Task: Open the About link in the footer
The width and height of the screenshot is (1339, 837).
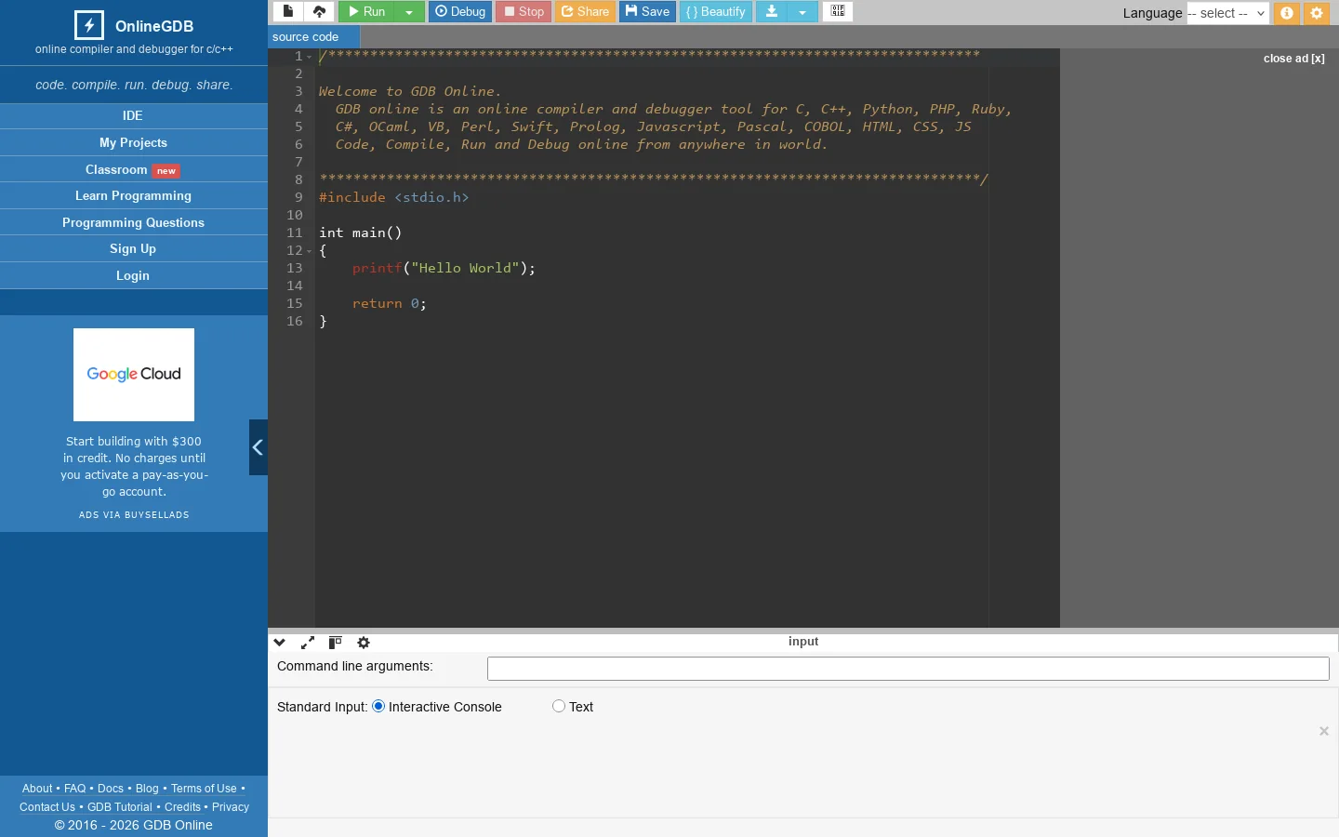Action: pyautogui.click(x=37, y=789)
